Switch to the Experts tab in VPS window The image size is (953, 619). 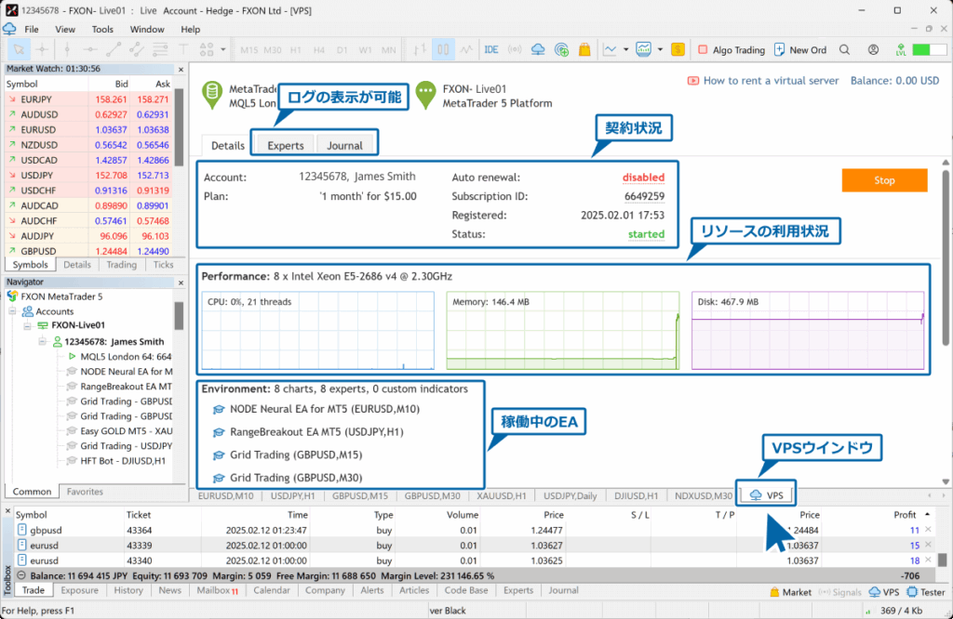point(285,146)
